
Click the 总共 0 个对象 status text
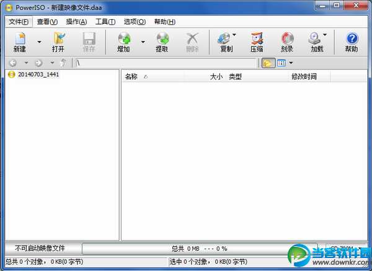pos(44,262)
